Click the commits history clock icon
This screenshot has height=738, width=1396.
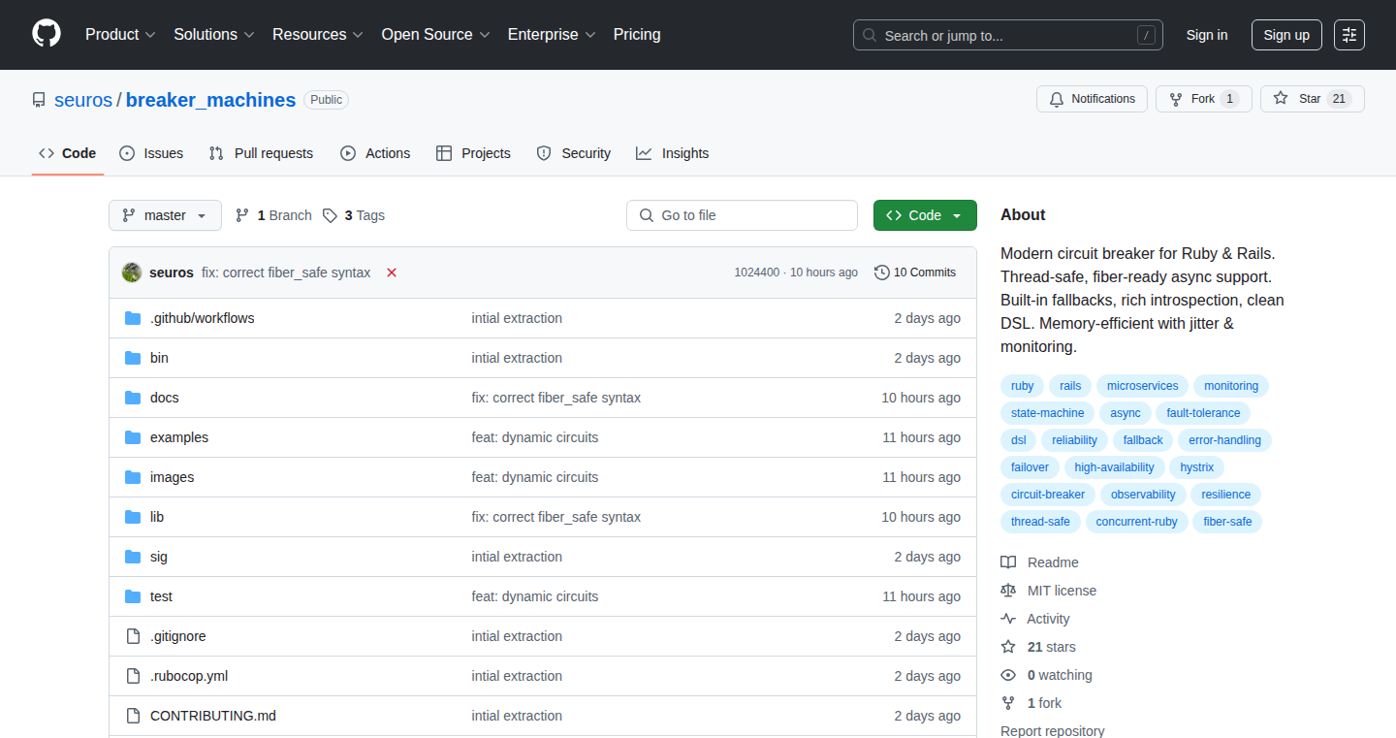881,273
